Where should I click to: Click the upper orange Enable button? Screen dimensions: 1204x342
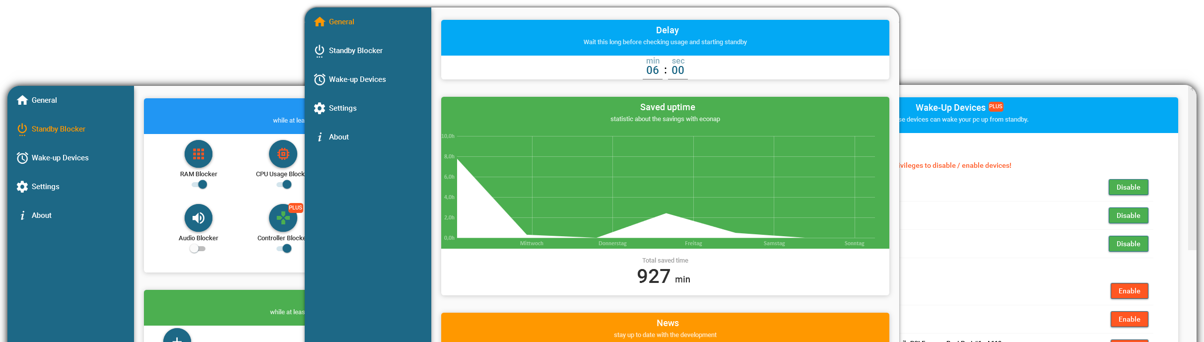tap(1129, 291)
